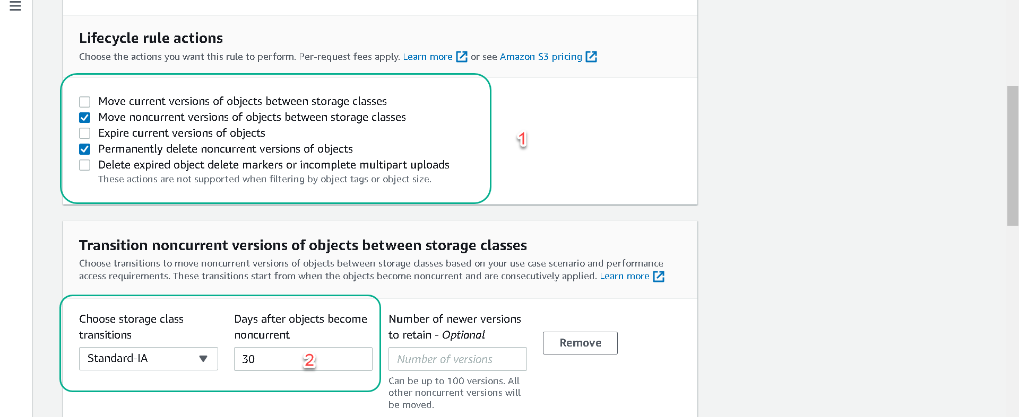Click the Remove transition button
Viewport: 1019px width, 417px height.
point(580,343)
